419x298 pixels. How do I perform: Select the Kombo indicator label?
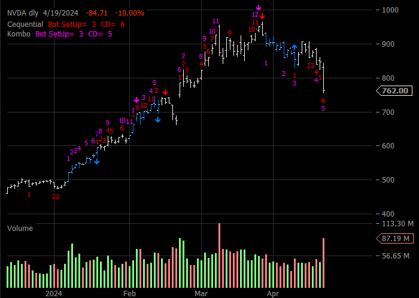[x=19, y=34]
